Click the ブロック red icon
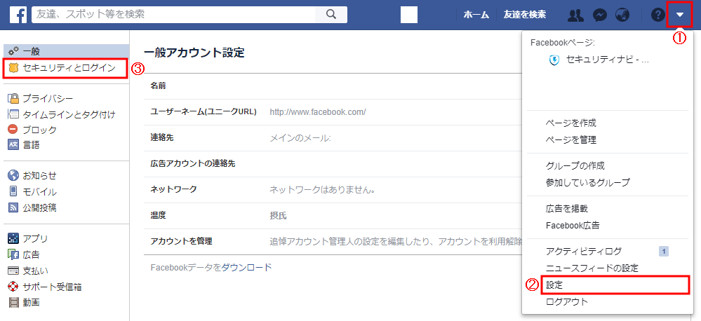701x321 pixels. (13, 130)
